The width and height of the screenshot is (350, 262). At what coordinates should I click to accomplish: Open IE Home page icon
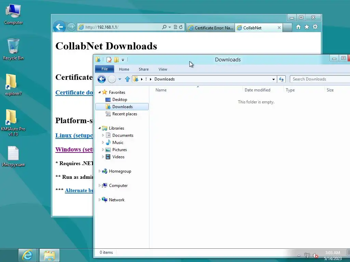pos(298,27)
